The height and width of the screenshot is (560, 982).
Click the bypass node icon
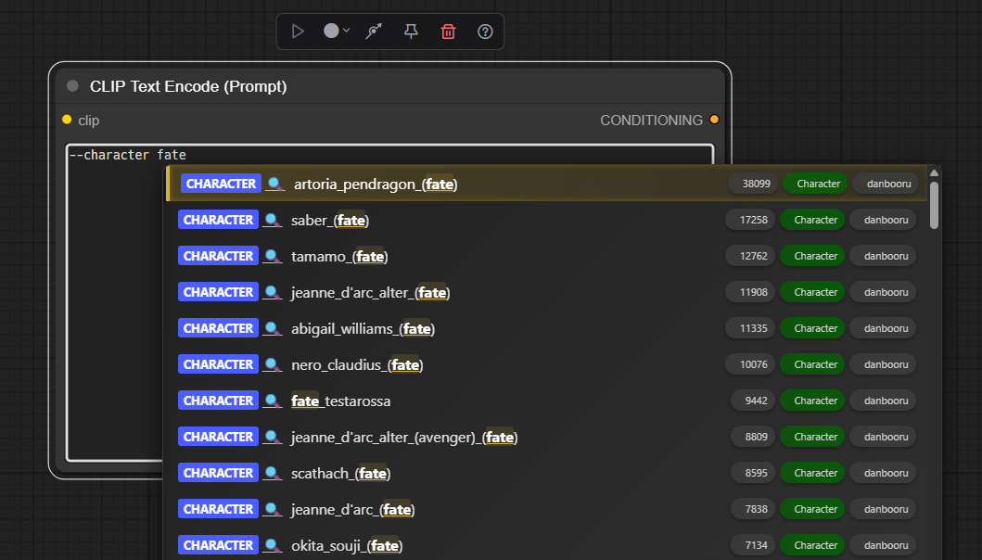[374, 32]
